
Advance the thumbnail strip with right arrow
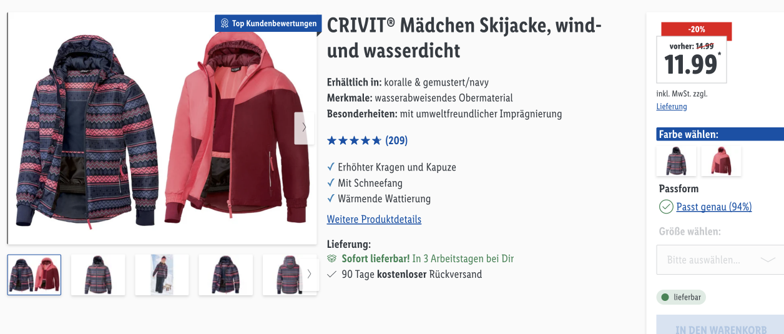coord(310,274)
